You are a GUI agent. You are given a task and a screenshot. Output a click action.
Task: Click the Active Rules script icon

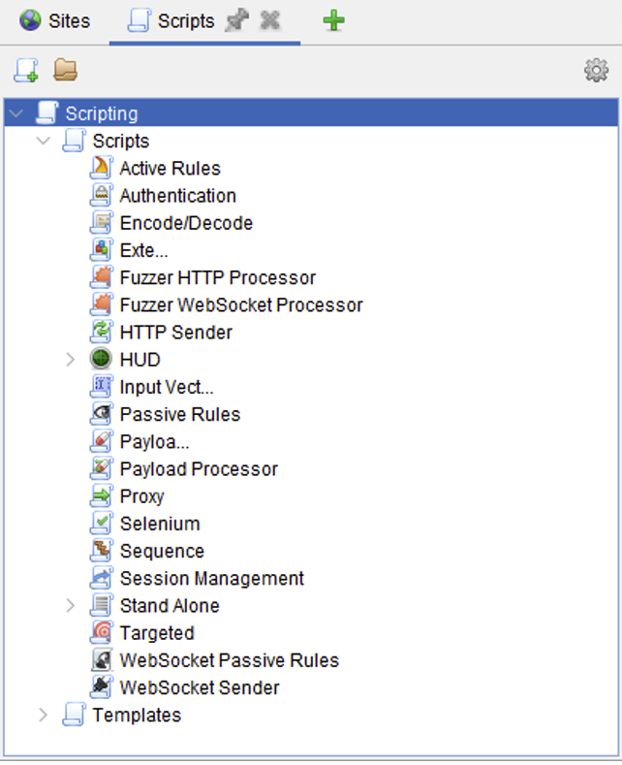[102, 168]
